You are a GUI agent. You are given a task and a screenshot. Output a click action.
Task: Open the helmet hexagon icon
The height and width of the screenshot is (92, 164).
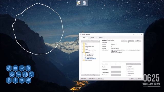click(22, 80)
